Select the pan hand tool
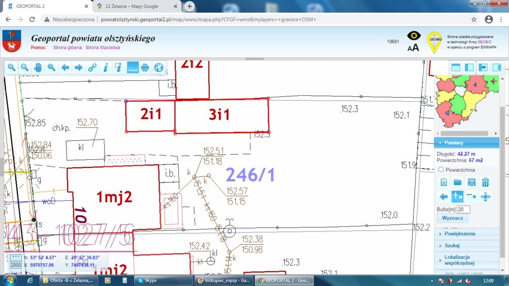Screen dimensions: 509x286 click(x=38, y=68)
